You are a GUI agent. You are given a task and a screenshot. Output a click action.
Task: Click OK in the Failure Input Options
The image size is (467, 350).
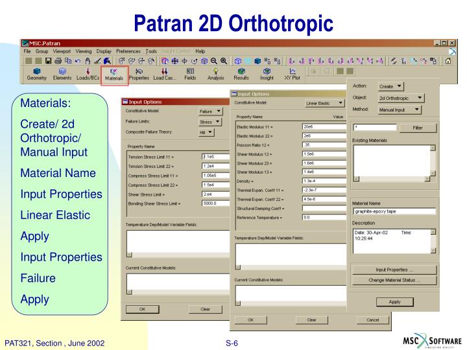point(142,309)
